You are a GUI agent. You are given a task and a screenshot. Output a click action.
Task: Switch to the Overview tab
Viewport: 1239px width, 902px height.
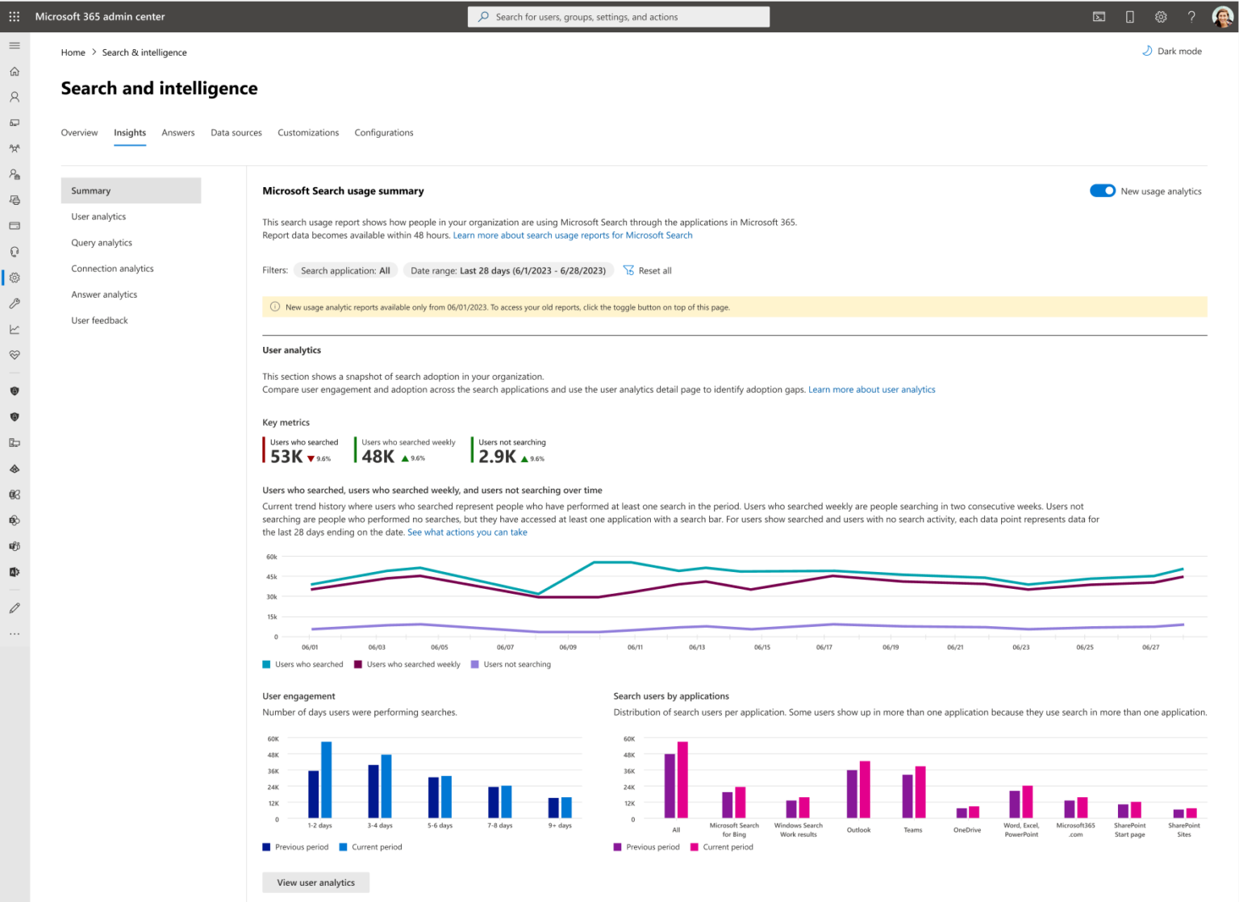[79, 132]
